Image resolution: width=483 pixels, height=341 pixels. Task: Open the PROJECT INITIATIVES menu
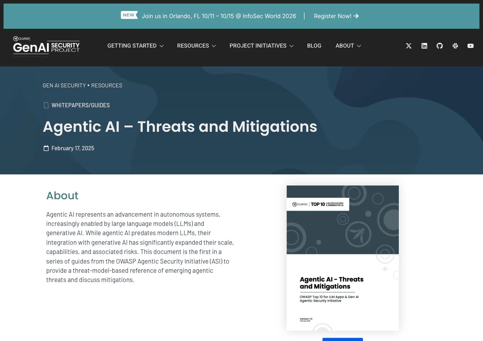[x=258, y=46]
